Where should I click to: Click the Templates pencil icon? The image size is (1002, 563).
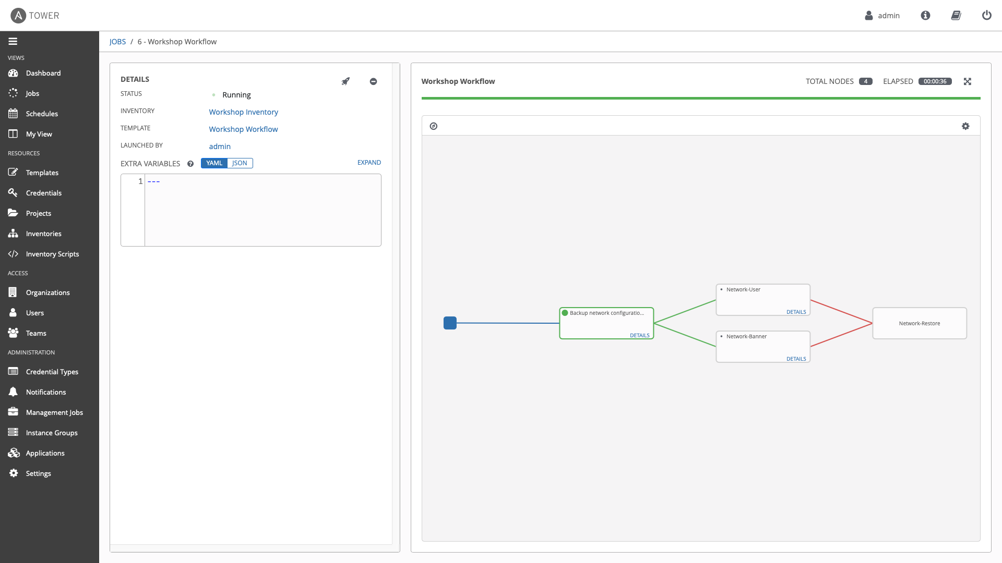13,172
